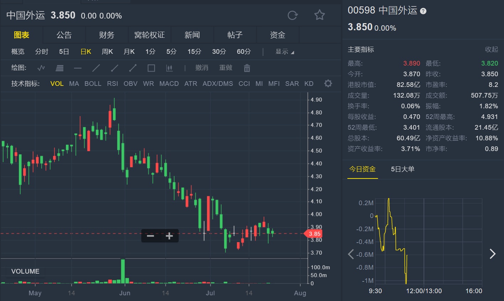
Task: Select the parallel lines drawing tool
Action: 59,68
